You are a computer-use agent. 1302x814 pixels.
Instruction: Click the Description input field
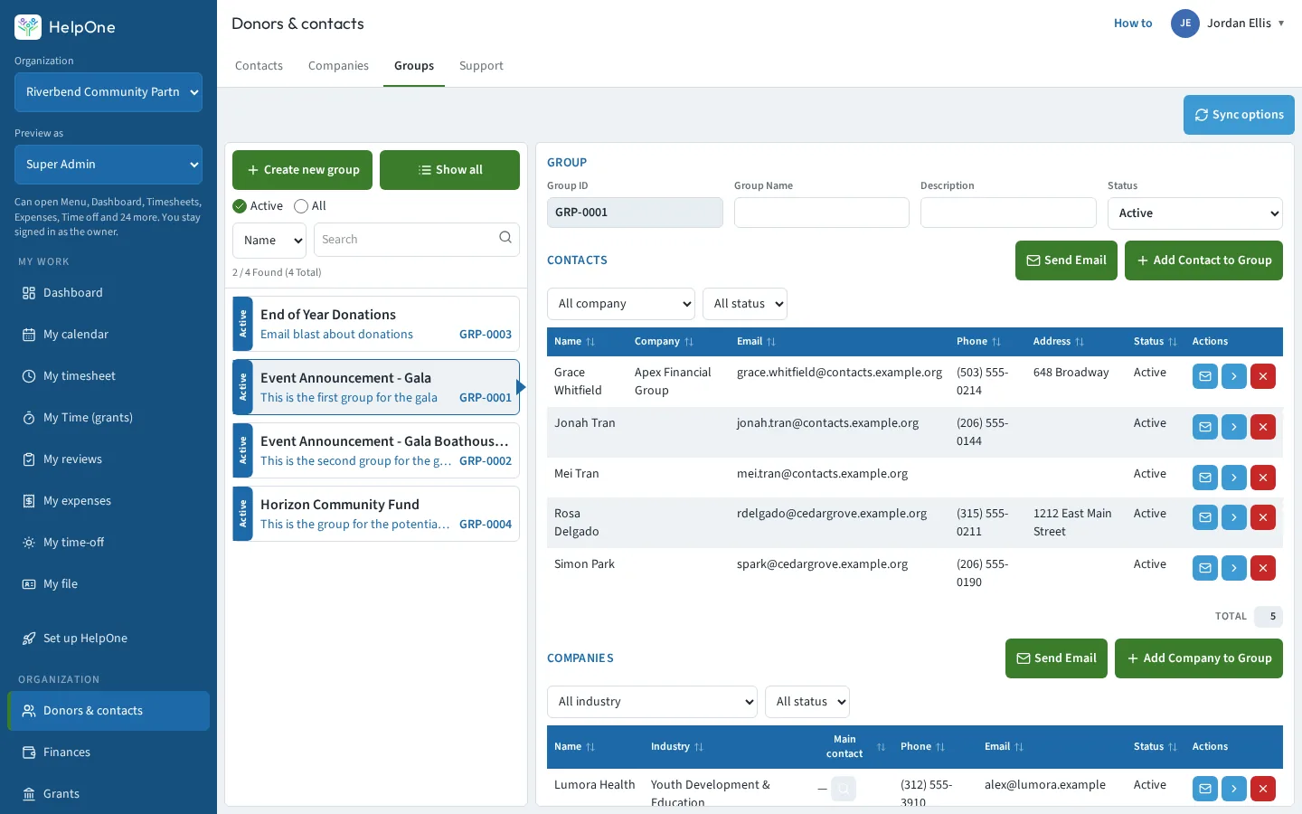[1008, 213]
